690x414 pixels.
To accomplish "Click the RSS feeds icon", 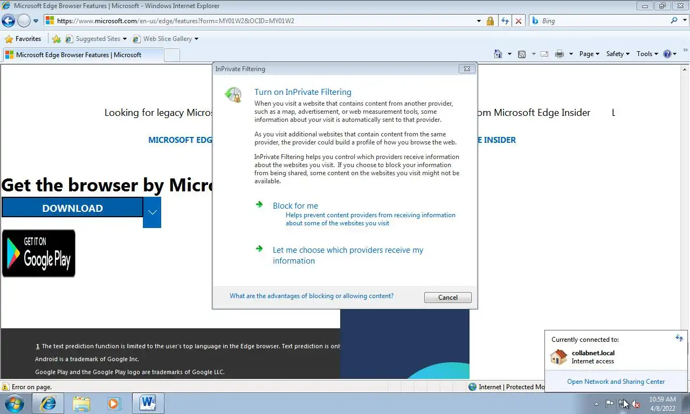I will click(x=522, y=54).
